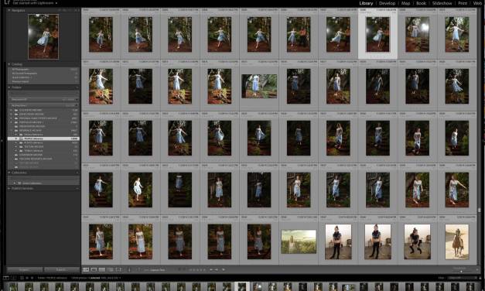The width and height of the screenshot is (485, 291).
Task: Collapse the Catalog panel header
Action: 43,64
